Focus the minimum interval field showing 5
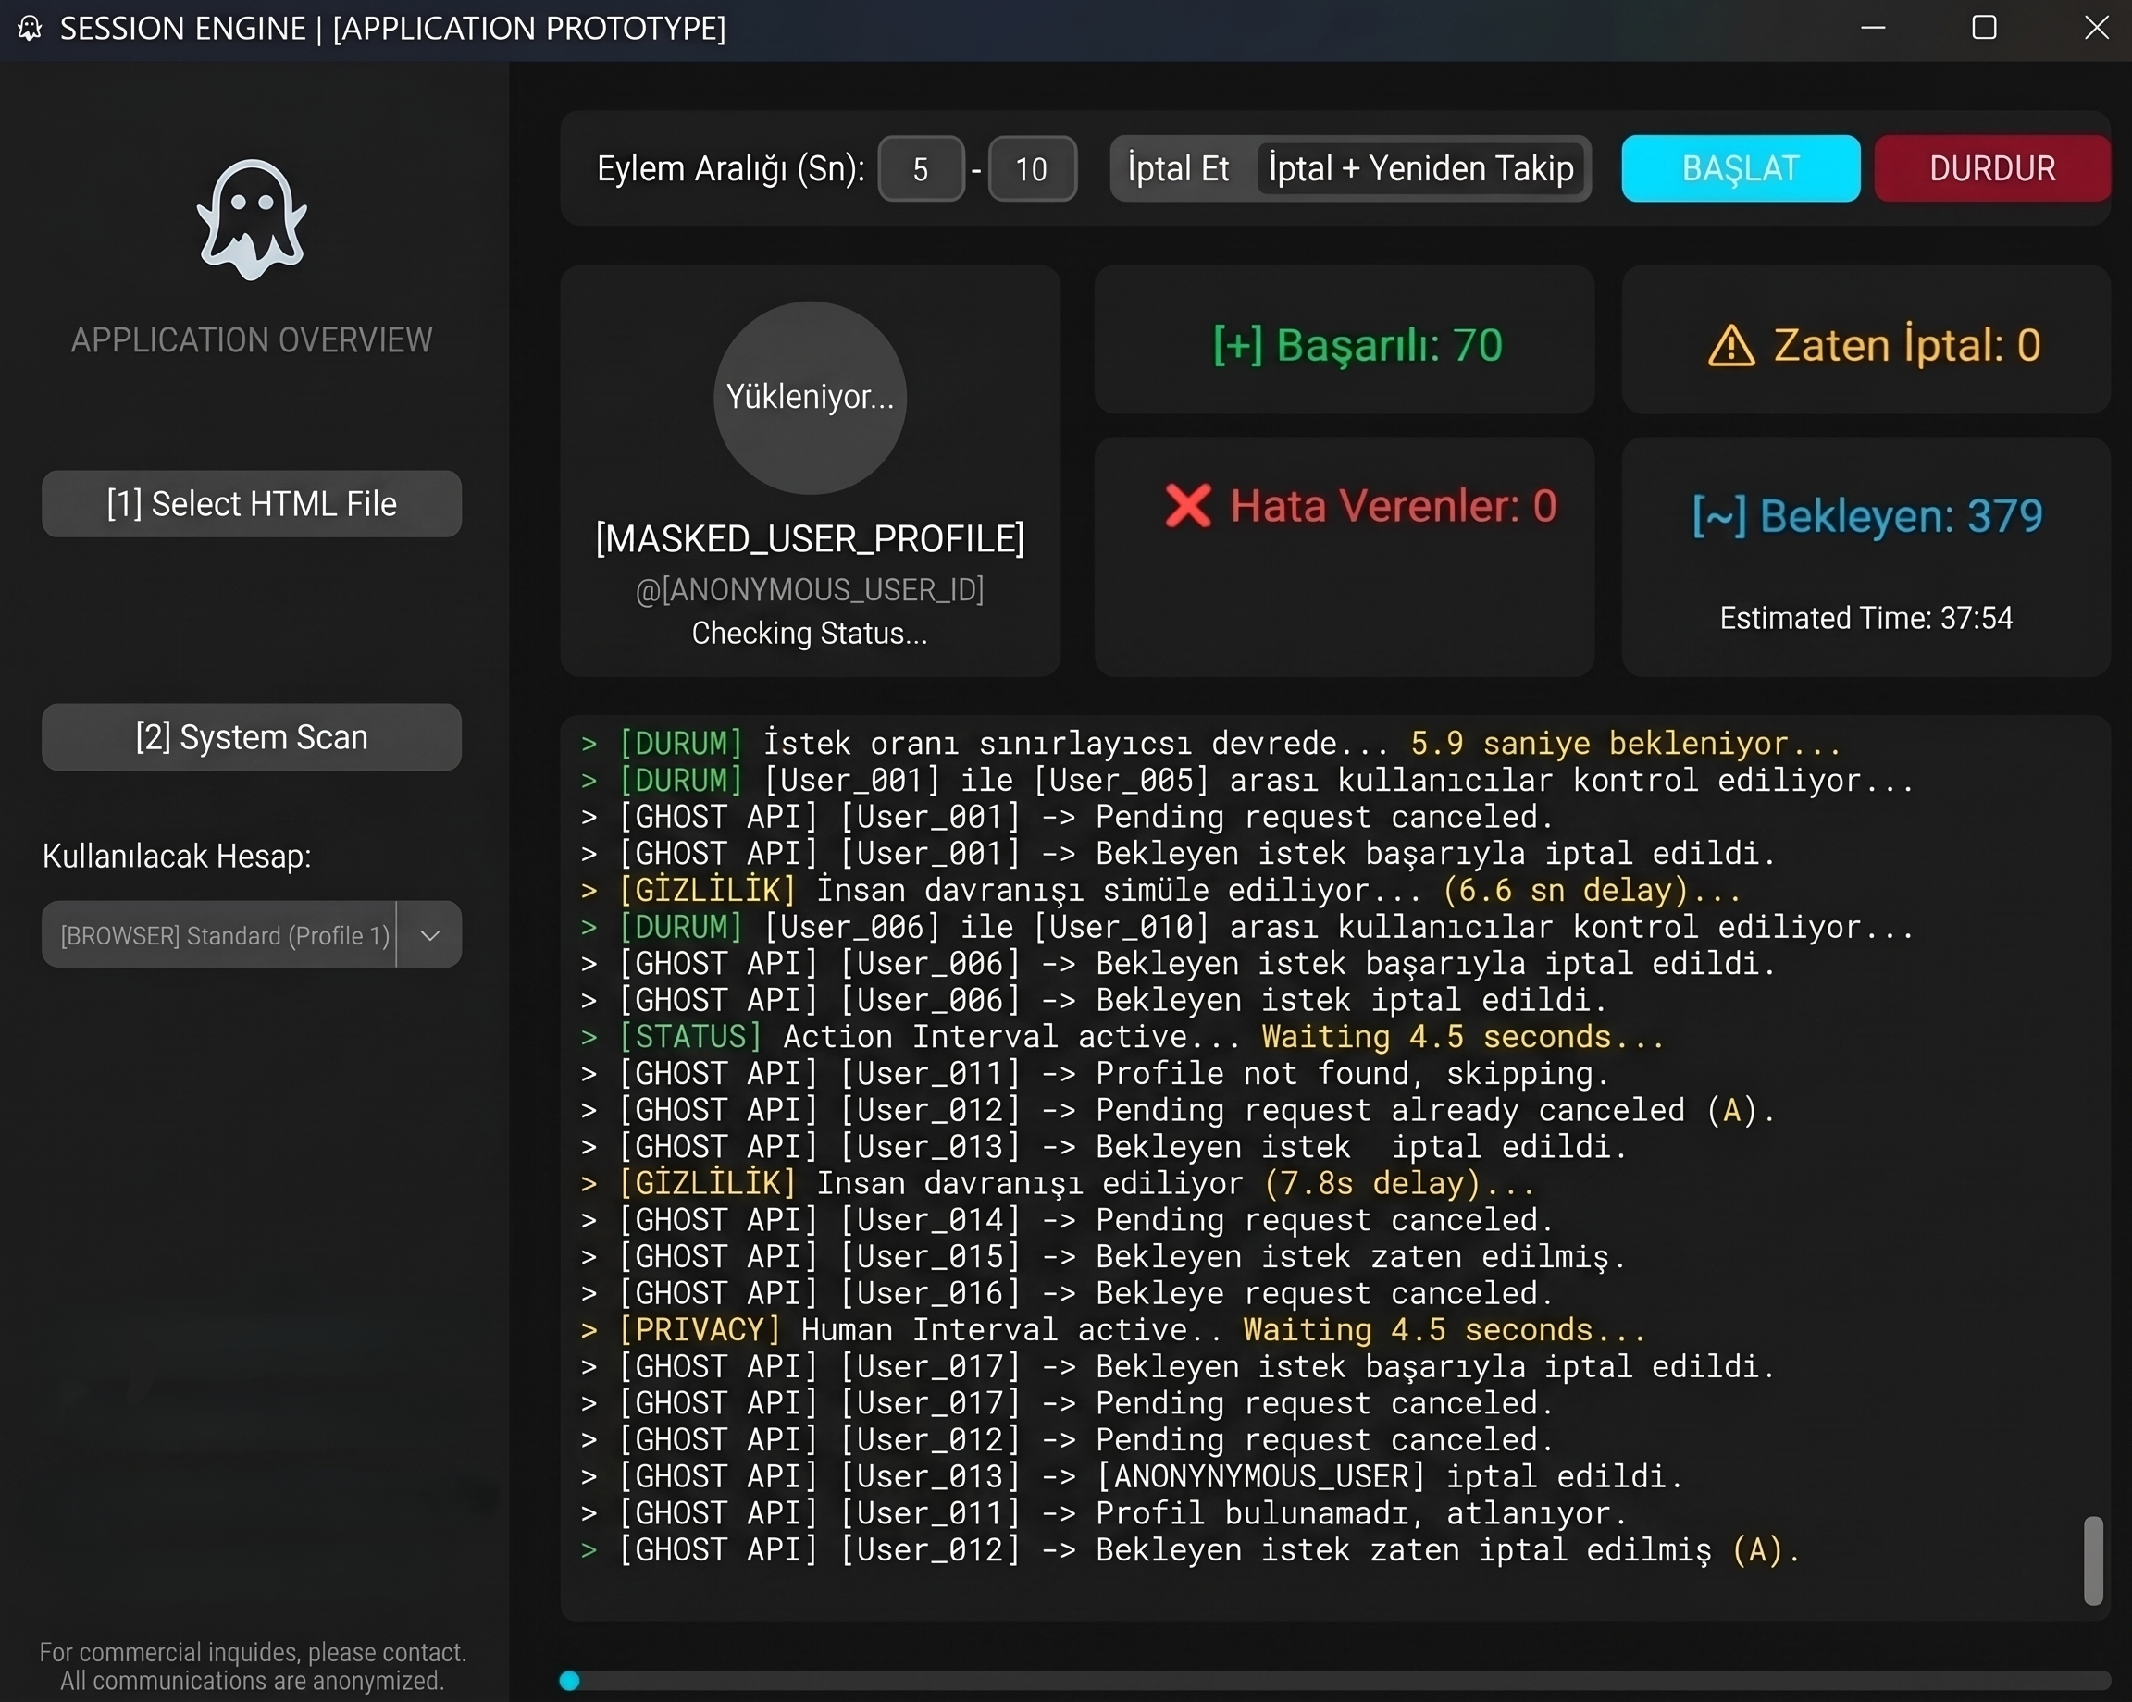 921,169
